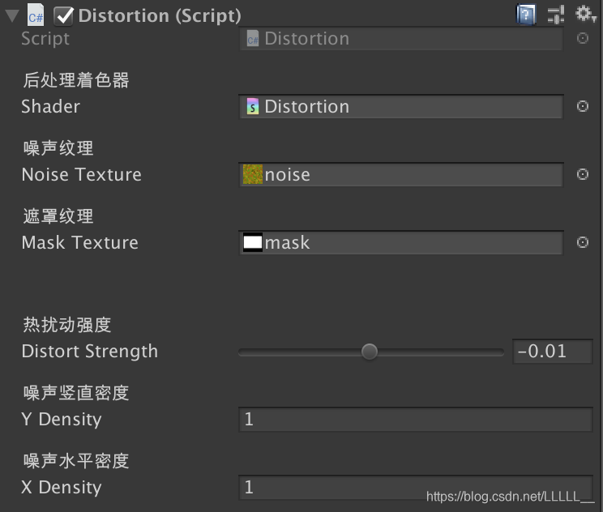Disable the Distortion script checkbox

(63, 15)
